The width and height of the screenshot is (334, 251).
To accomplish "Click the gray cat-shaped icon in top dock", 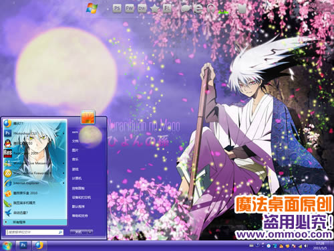I will click(242, 9).
